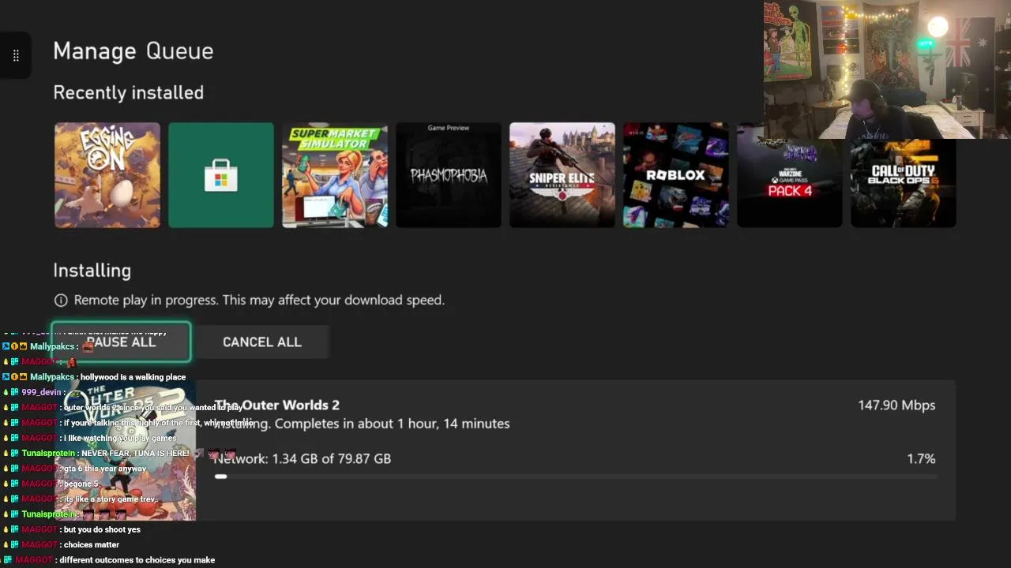Click the 1.7% progress value

coord(921,458)
